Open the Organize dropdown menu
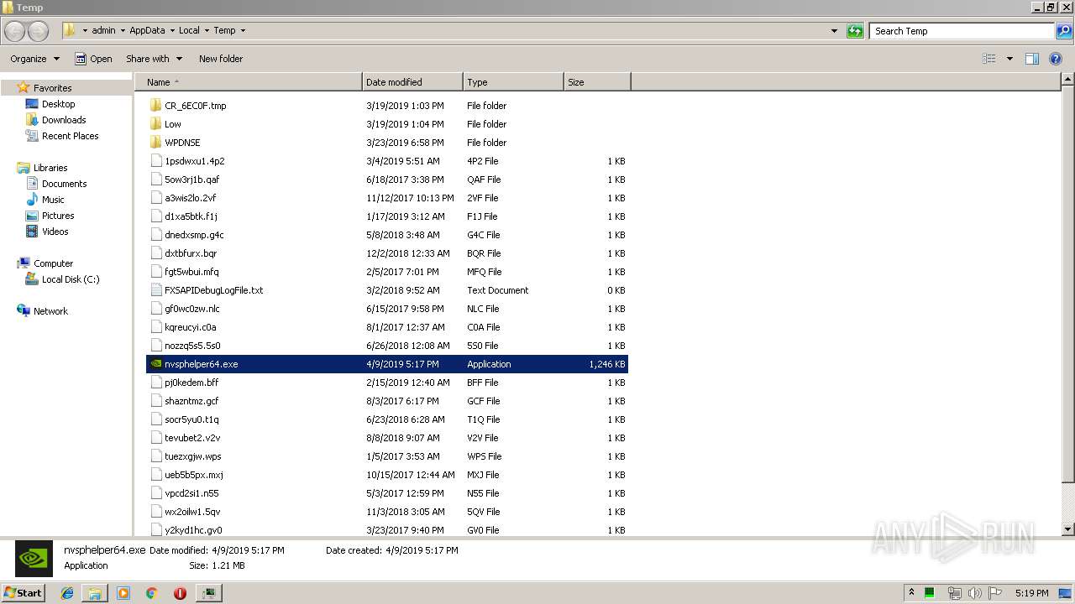This screenshot has width=1075, height=604. coord(34,59)
